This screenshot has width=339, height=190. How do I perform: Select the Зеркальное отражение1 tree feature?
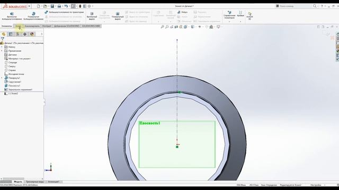coord(19,90)
